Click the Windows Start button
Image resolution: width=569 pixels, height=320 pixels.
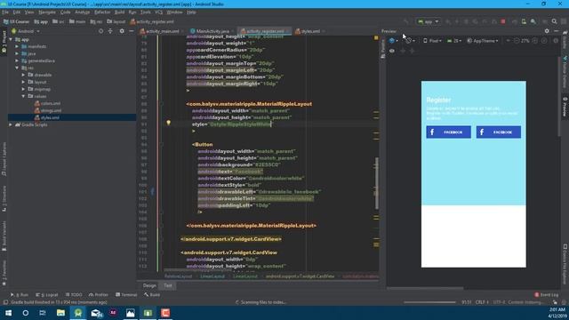8,313
